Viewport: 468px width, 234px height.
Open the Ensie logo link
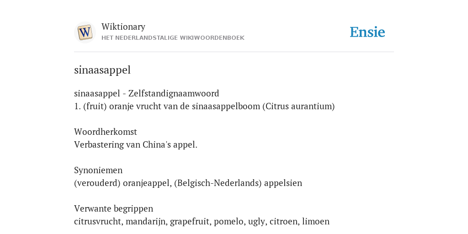[367, 32]
